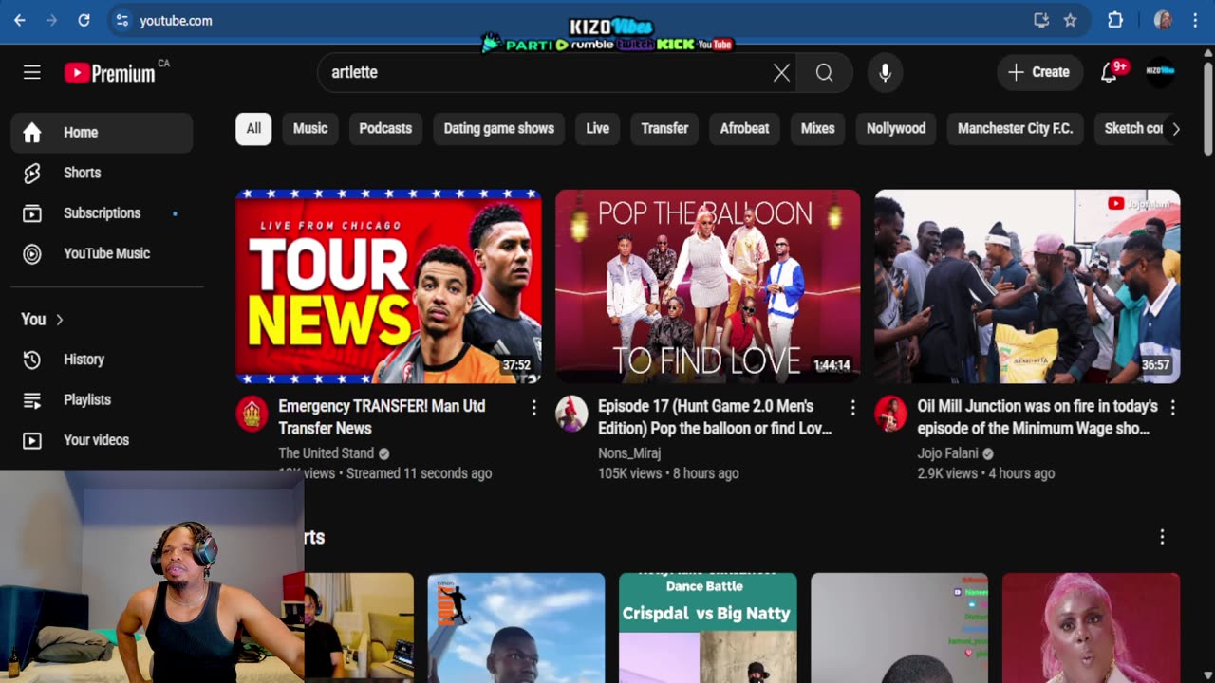Visit the Jojo Falani channel name
The height and width of the screenshot is (683, 1215).
[948, 453]
